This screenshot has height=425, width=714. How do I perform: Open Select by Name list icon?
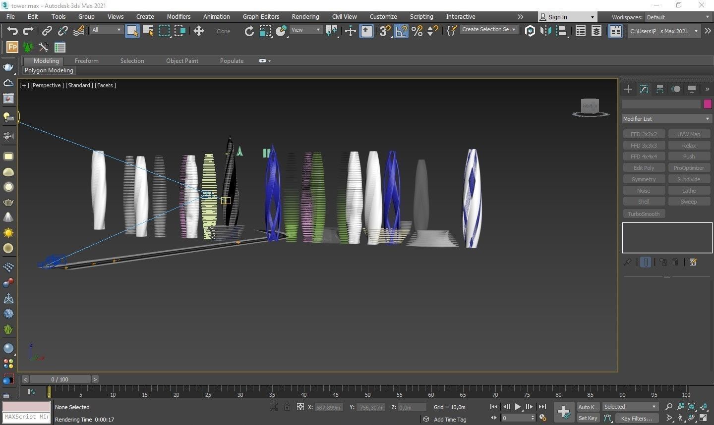coord(148,31)
